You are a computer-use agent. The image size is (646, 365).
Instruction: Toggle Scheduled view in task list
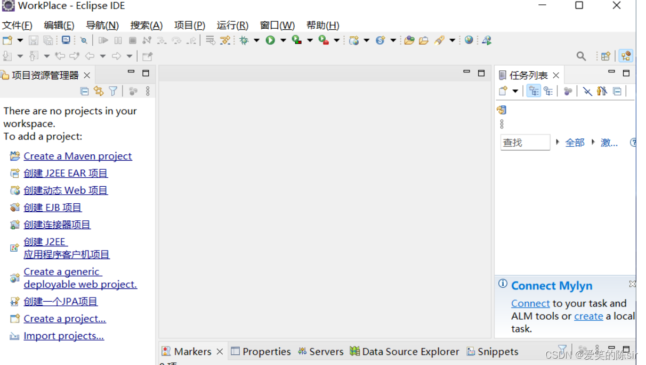[548, 91]
